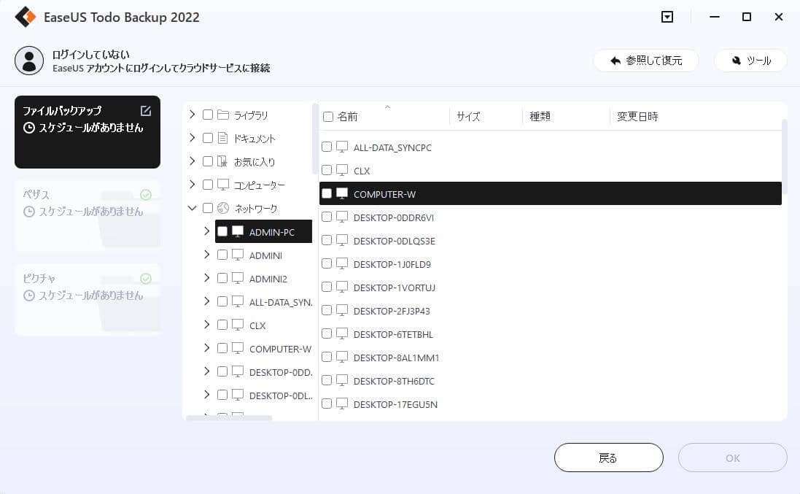Click the DESKTOP-8TH6DTC computer icon
Image resolution: width=800 pixels, height=494 pixels.
pyautogui.click(x=342, y=380)
